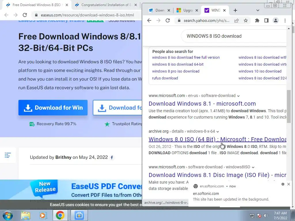Screen dimensions: 295x221
Task: Reload the EaseUS page
Action: tap(25, 15)
